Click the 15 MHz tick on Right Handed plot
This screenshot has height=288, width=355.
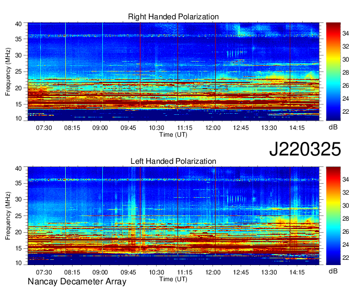point(18,104)
